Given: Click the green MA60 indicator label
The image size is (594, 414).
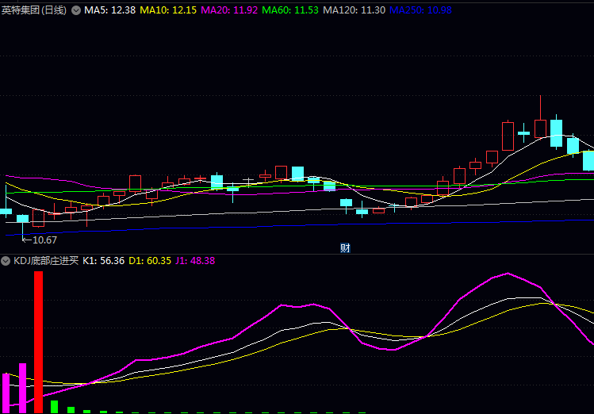Looking at the screenshot, I should [x=290, y=10].
